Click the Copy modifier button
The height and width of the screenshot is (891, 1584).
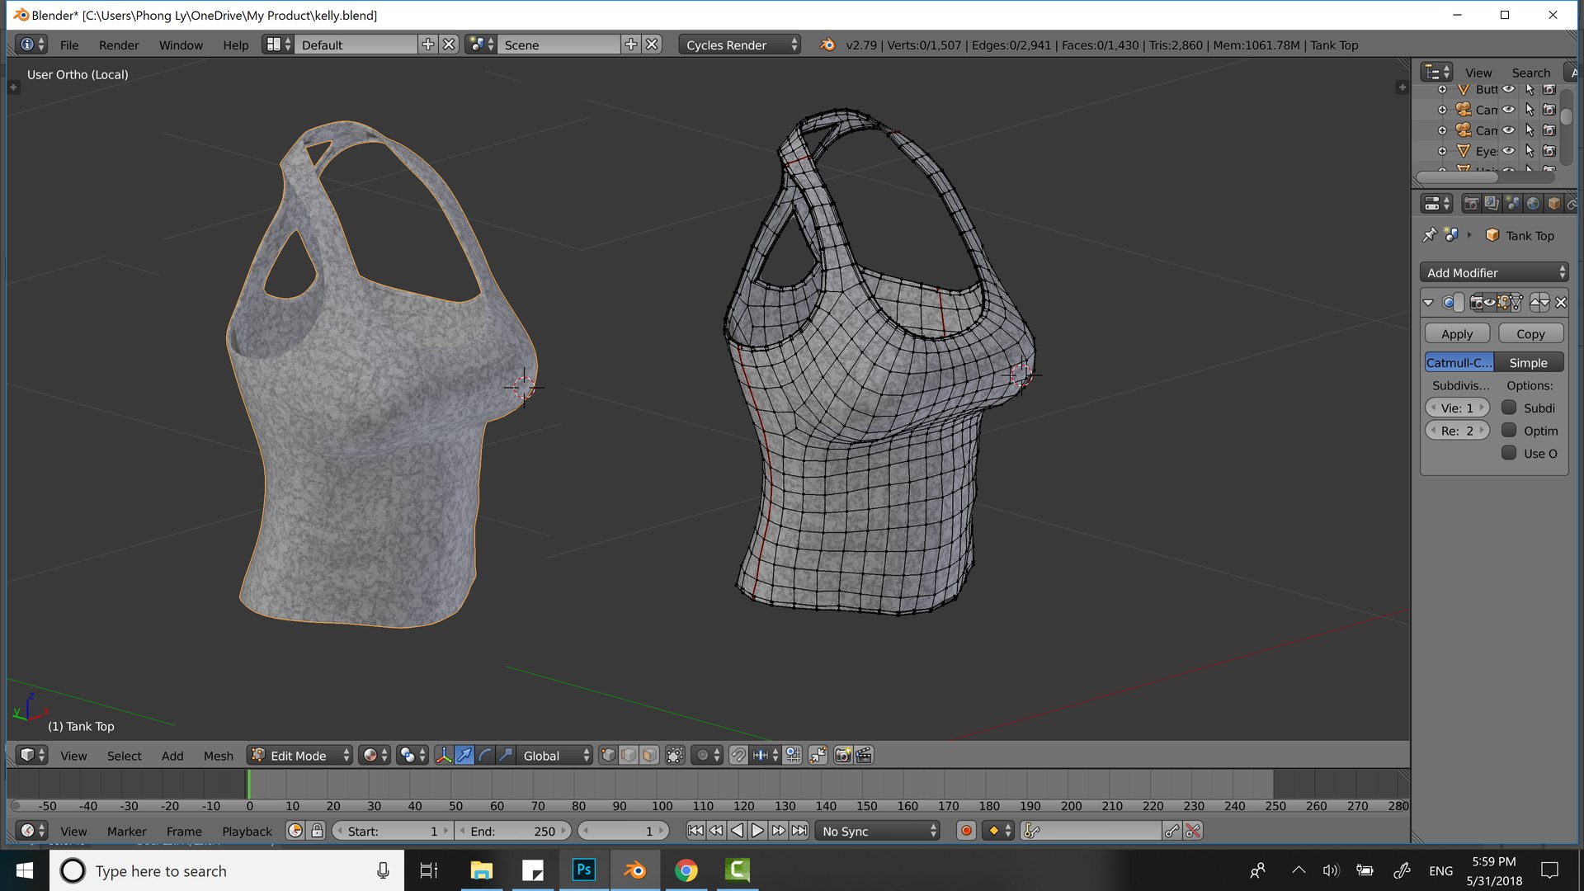click(1530, 333)
